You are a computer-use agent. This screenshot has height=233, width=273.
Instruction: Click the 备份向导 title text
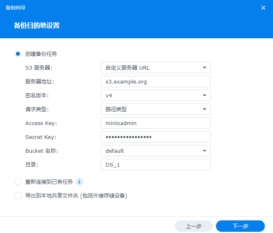pyautogui.click(x=15, y=8)
